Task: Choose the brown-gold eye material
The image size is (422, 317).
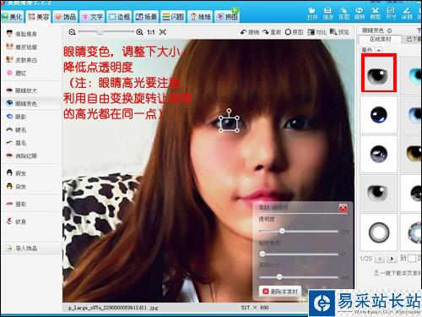Action: [411, 154]
